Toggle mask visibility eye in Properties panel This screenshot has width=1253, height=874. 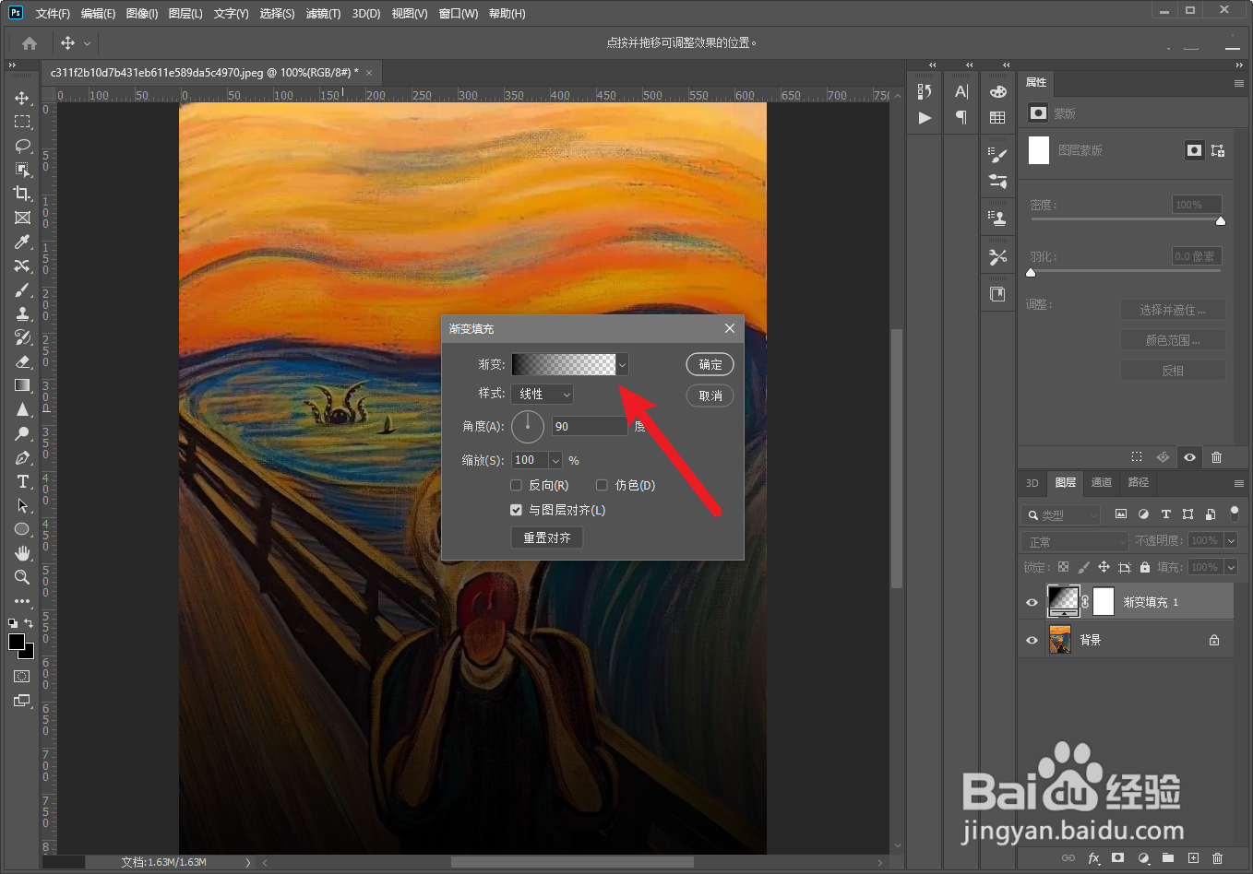[1190, 457]
